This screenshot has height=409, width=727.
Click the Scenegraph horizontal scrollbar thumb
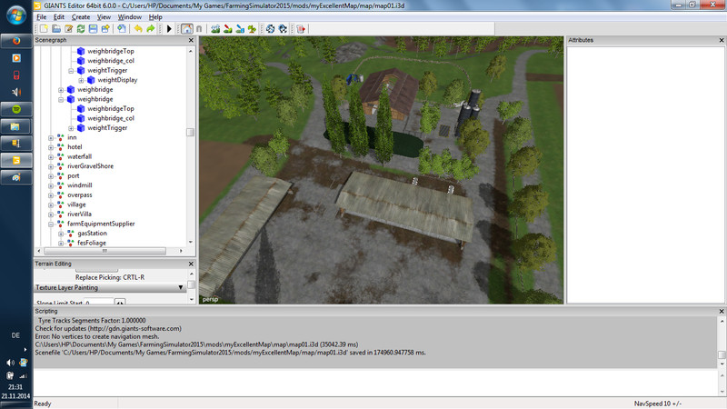[x=105, y=251]
